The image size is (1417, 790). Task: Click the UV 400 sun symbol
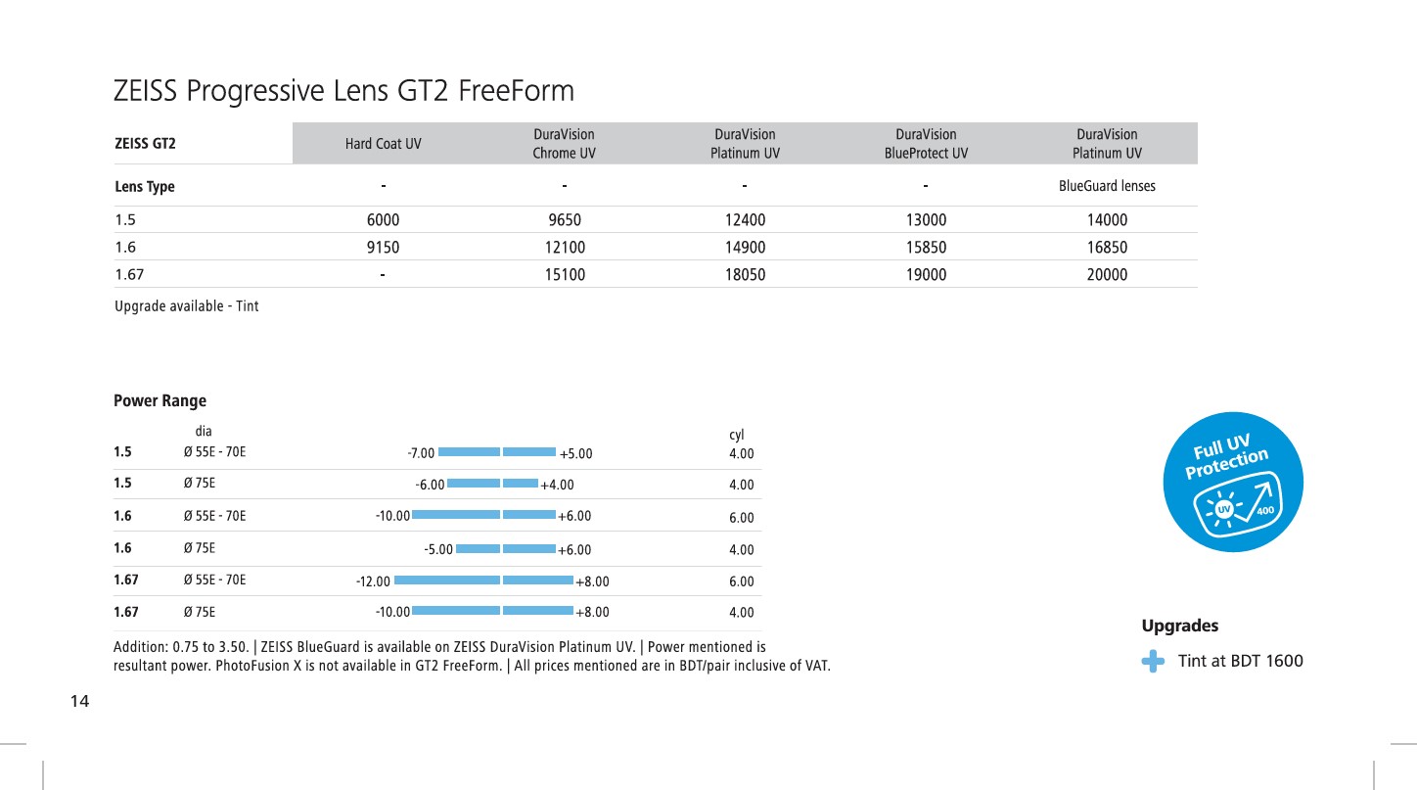click(x=1223, y=509)
